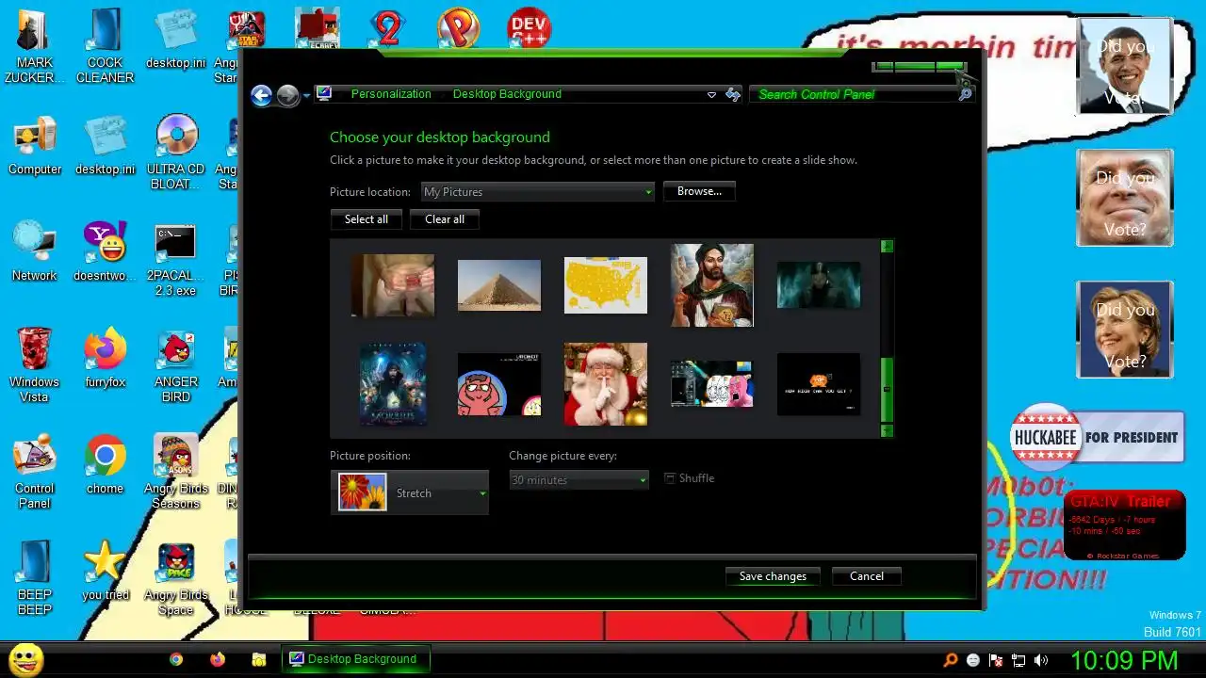Click the Chrome icon in the taskbar
Image resolution: width=1206 pixels, height=678 pixels.
(x=176, y=659)
